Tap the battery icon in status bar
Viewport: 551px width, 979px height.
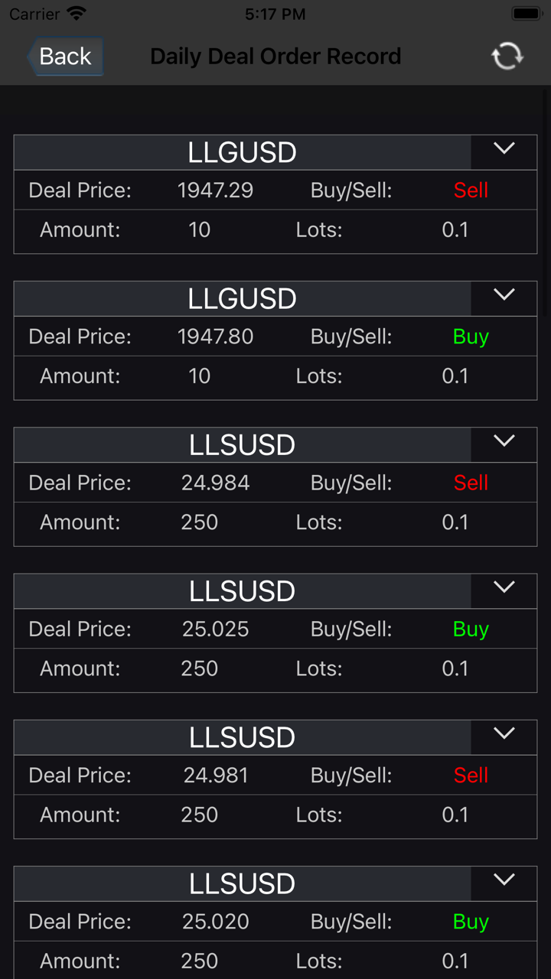tap(527, 14)
